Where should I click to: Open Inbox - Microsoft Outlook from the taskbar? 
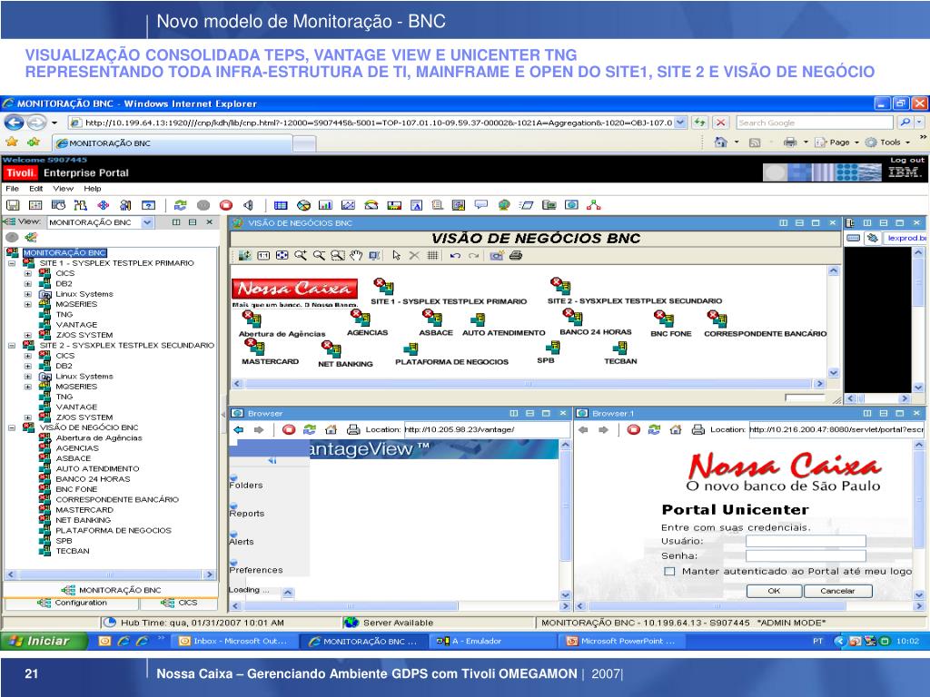[x=233, y=641]
